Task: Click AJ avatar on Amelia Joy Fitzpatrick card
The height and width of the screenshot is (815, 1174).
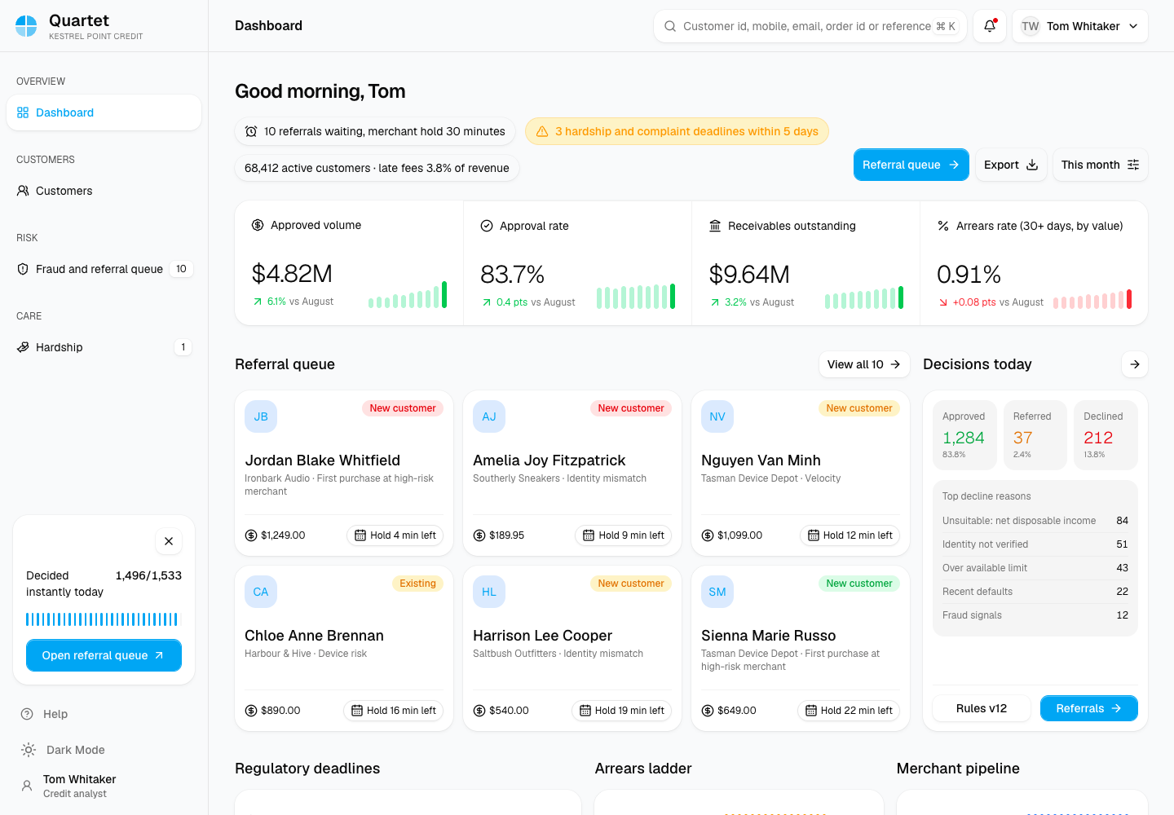Action: click(x=489, y=416)
